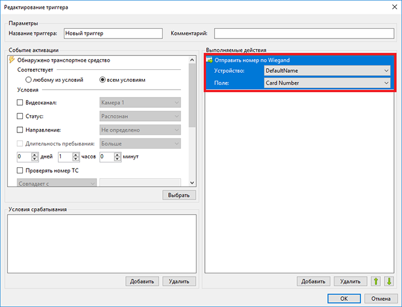Image resolution: width=402 pixels, height=307 pixels.
Task: Enable Проверять номер ТС checkbox
Action: tap(20, 170)
